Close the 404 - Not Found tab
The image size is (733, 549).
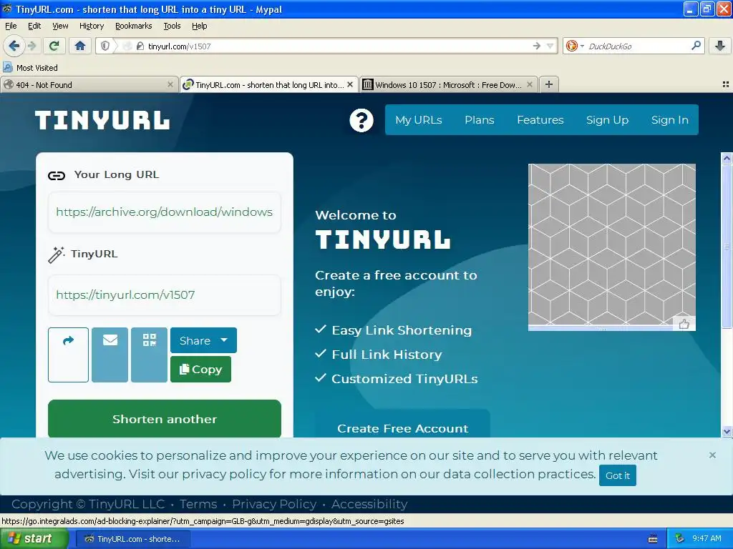point(170,84)
